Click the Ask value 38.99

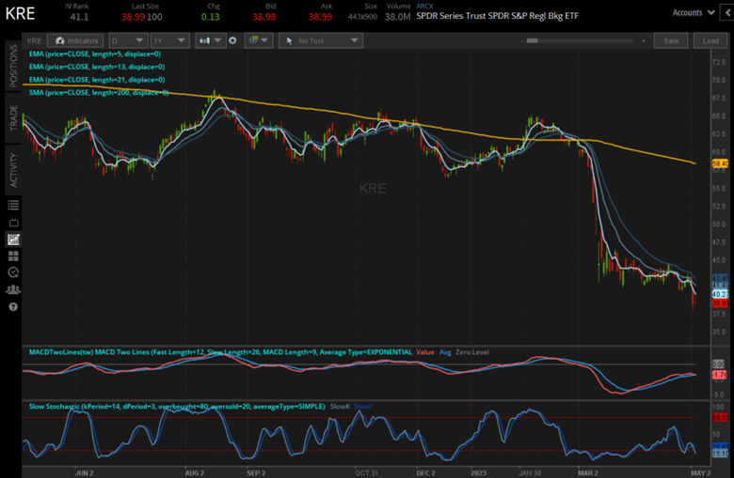point(320,17)
